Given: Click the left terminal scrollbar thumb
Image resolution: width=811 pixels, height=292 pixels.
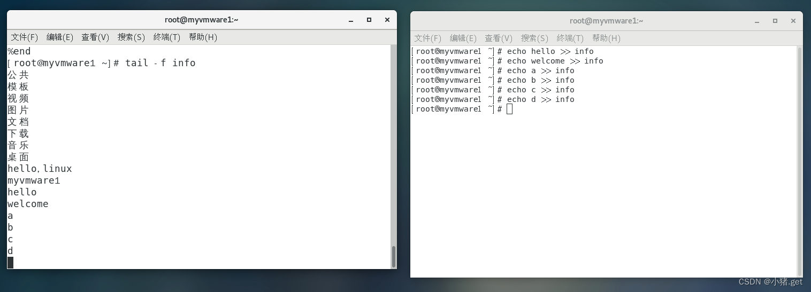Looking at the screenshot, I should 394,257.
